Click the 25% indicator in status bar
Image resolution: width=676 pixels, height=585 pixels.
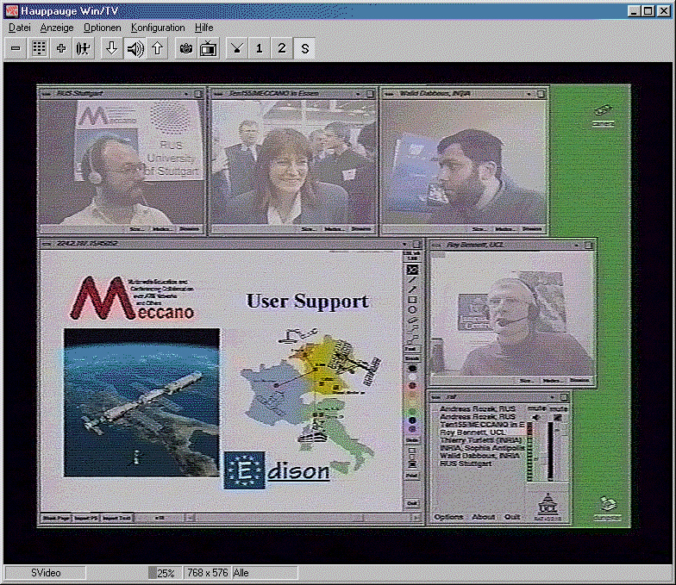click(x=166, y=573)
